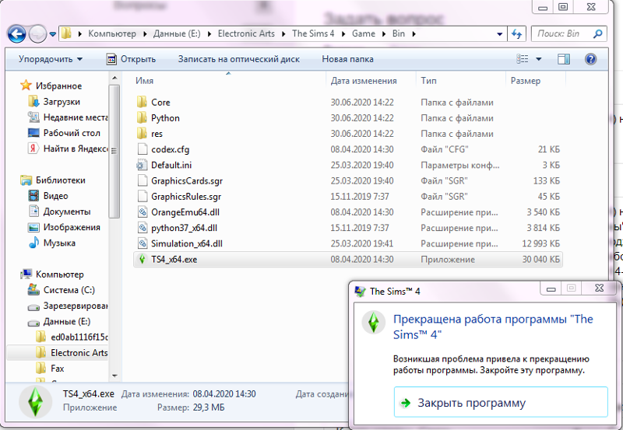Click the 'Открыть' toolbar button

(x=131, y=59)
